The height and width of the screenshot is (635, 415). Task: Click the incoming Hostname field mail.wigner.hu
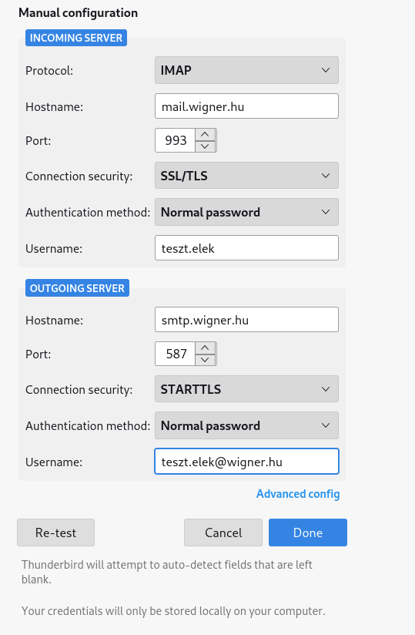click(x=246, y=106)
